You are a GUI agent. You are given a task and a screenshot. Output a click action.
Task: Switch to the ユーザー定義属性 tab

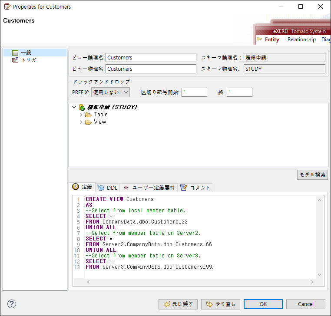pyautogui.click(x=149, y=188)
